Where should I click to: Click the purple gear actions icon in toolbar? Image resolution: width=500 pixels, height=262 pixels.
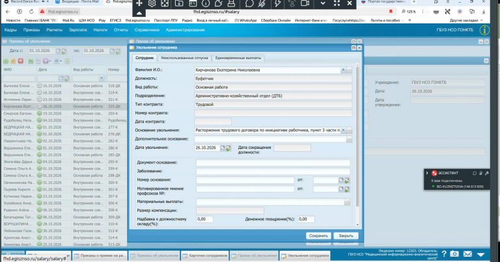click(x=46, y=61)
